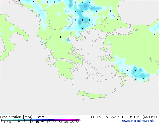This screenshot has height=123, width=159.
Task: Click the '0.1' legend scale label
Action: [x=3, y=122]
